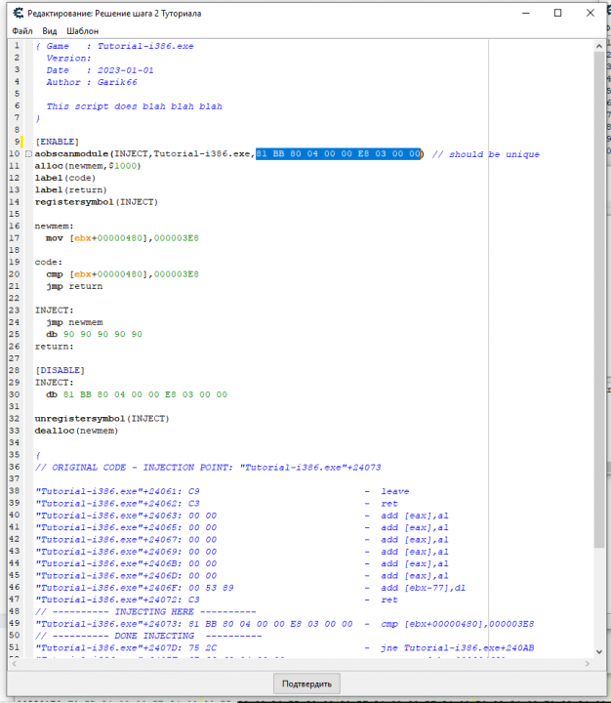The height and width of the screenshot is (703, 611).
Task: Place cursor on the [ENABLE] line
Action: (57, 143)
